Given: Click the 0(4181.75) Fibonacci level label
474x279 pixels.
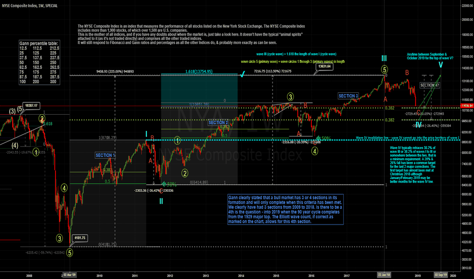Looking at the screenshot, I should [107, 245].
